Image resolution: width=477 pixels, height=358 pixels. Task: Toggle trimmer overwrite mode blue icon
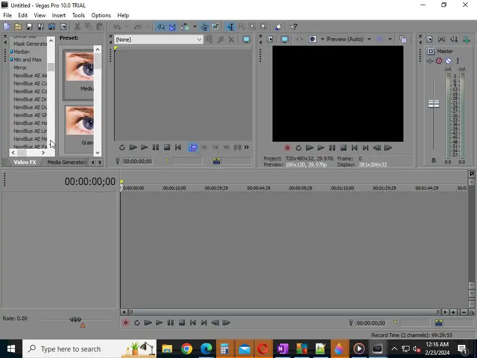[x=193, y=148]
